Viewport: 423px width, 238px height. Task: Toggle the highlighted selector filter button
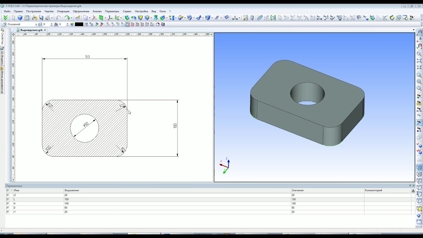pos(127,24)
